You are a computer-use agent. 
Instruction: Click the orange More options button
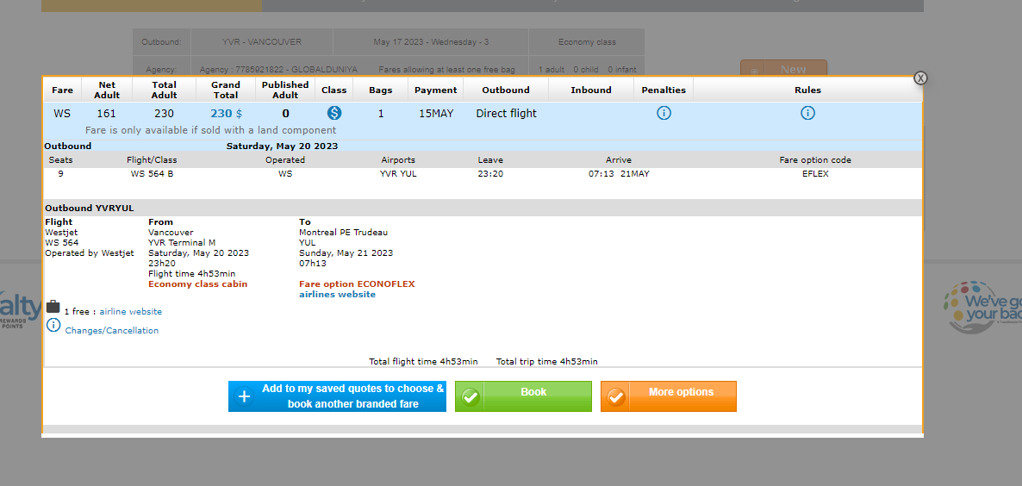(x=668, y=396)
